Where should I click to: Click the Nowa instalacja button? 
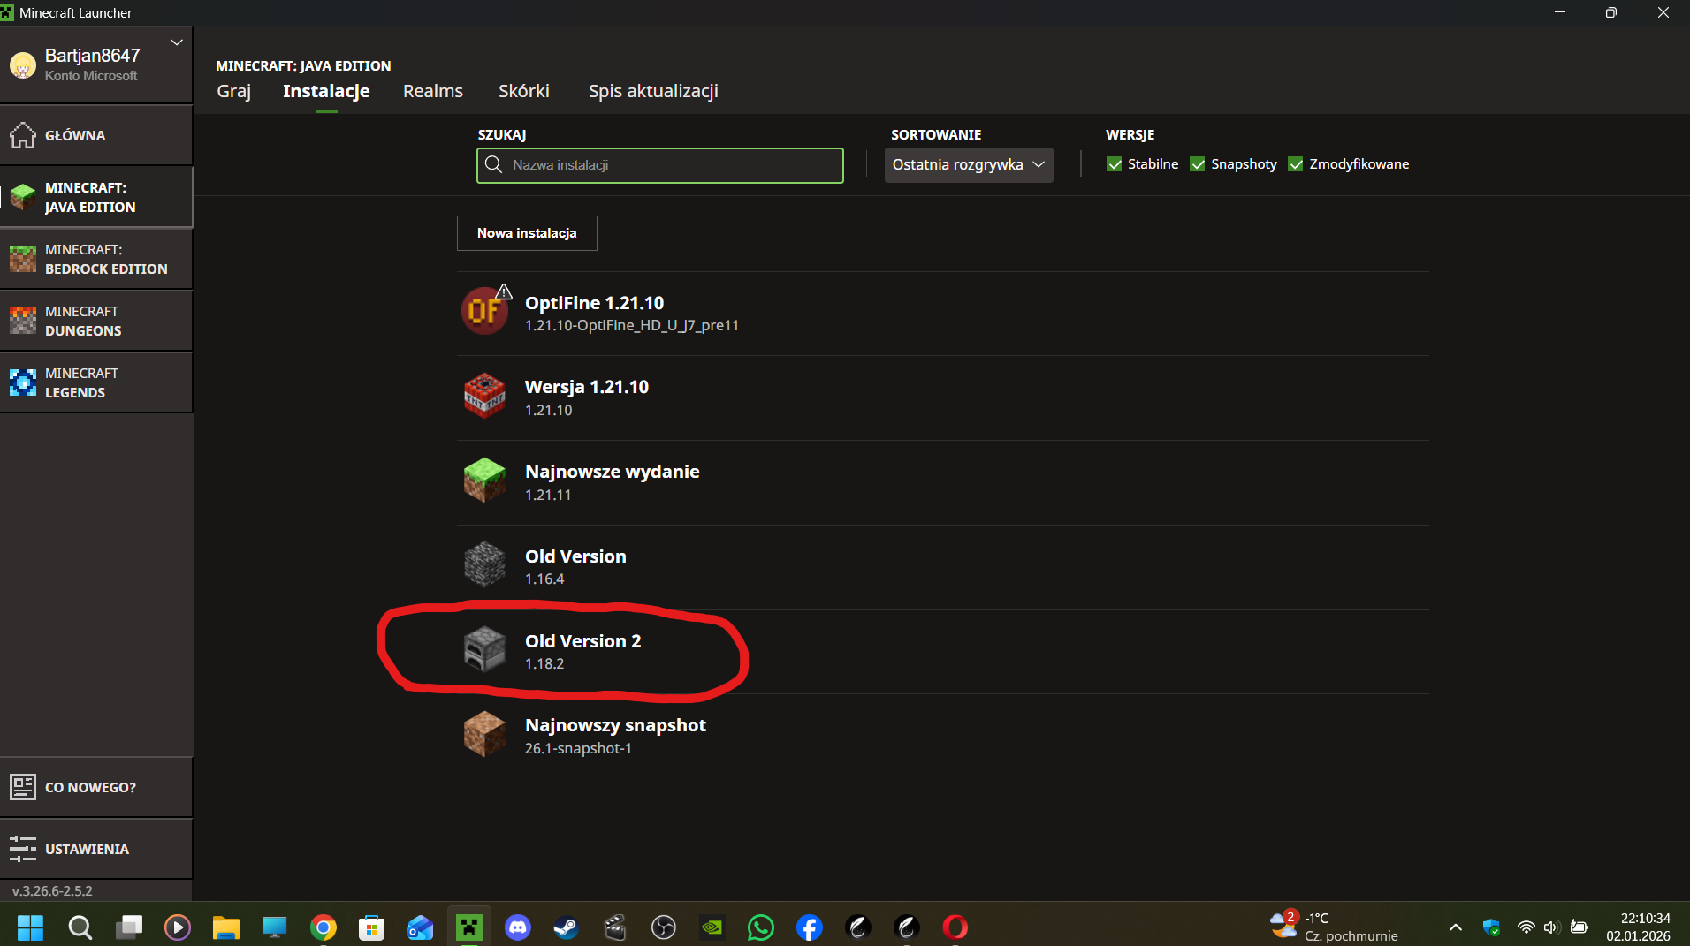527,233
